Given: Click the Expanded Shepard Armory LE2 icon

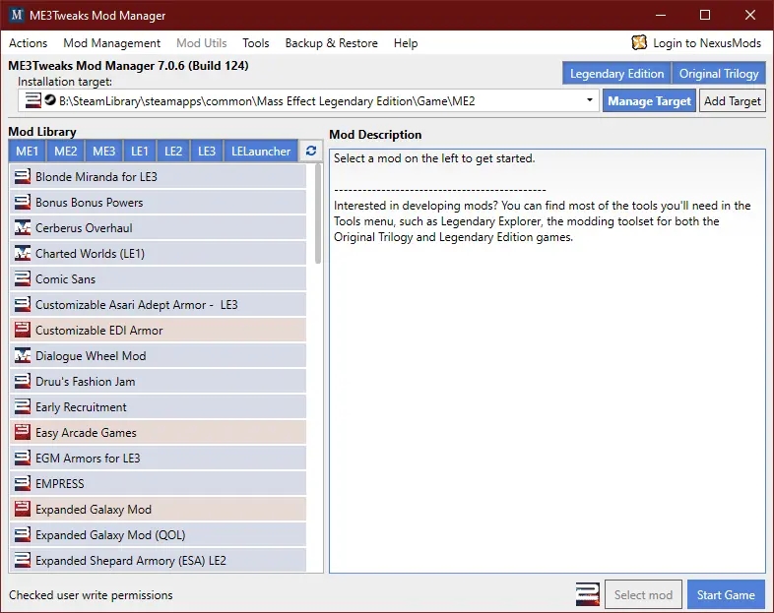Looking at the screenshot, I should click(23, 560).
